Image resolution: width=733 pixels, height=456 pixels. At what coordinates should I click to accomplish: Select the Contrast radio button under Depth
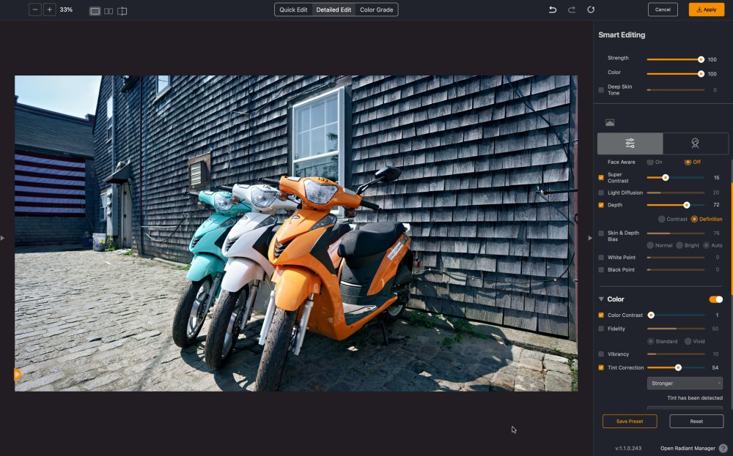point(662,219)
